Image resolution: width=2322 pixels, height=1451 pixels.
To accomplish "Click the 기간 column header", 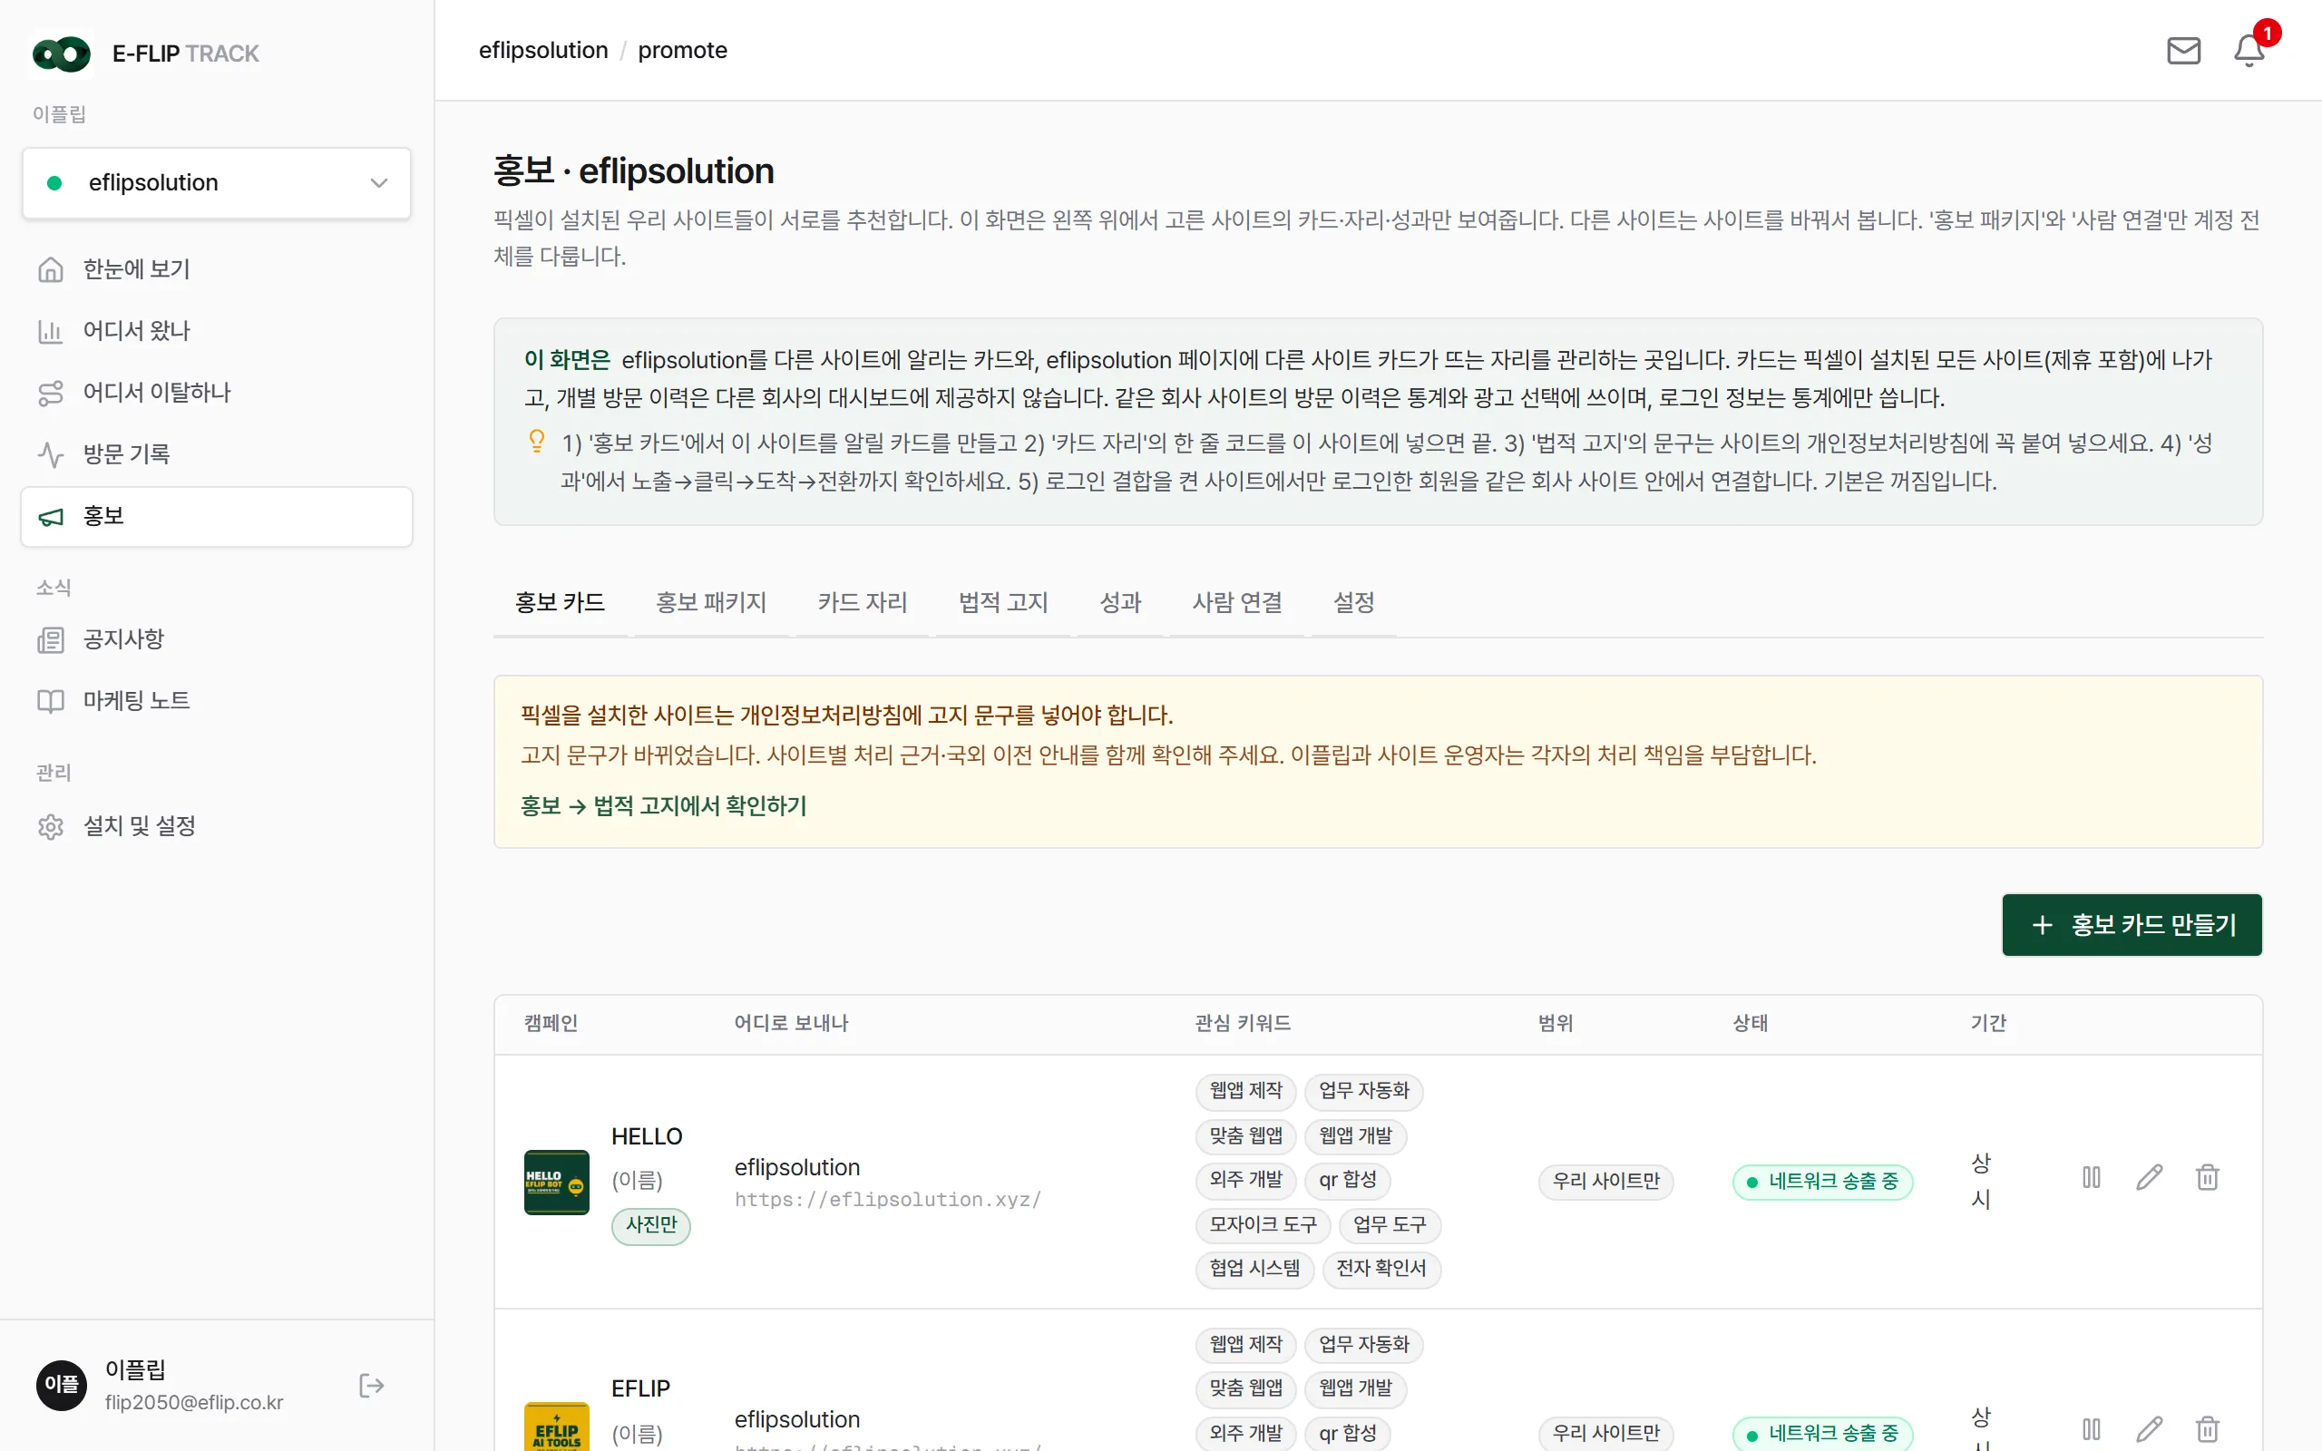I will pos(1988,1023).
